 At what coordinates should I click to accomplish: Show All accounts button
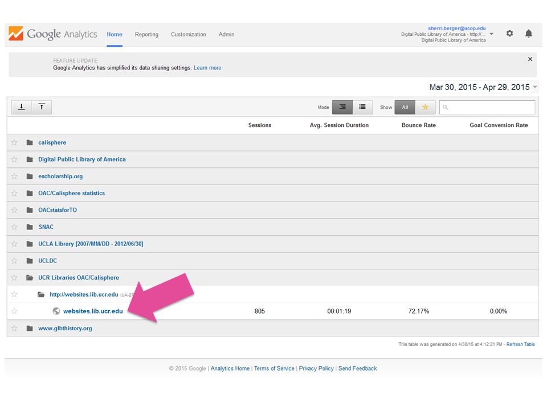pos(405,107)
